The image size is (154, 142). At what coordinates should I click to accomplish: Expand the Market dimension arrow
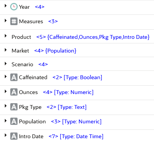pyautogui.click(x=5, y=50)
